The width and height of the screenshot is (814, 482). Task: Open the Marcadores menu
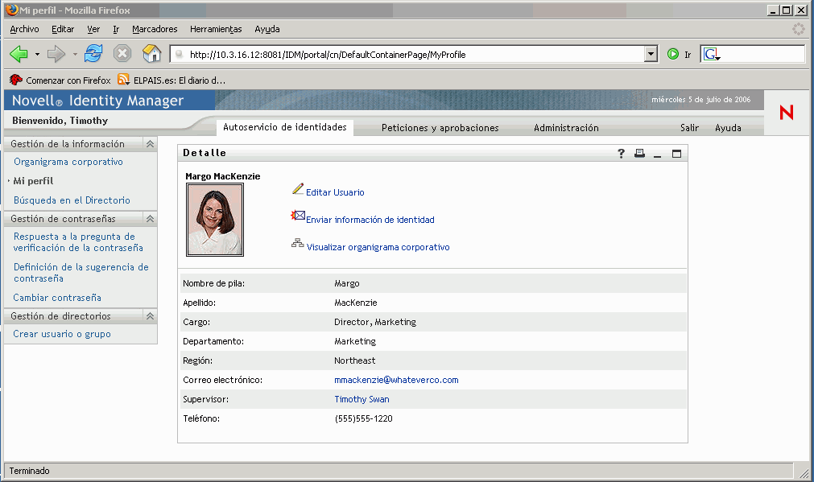[155, 29]
